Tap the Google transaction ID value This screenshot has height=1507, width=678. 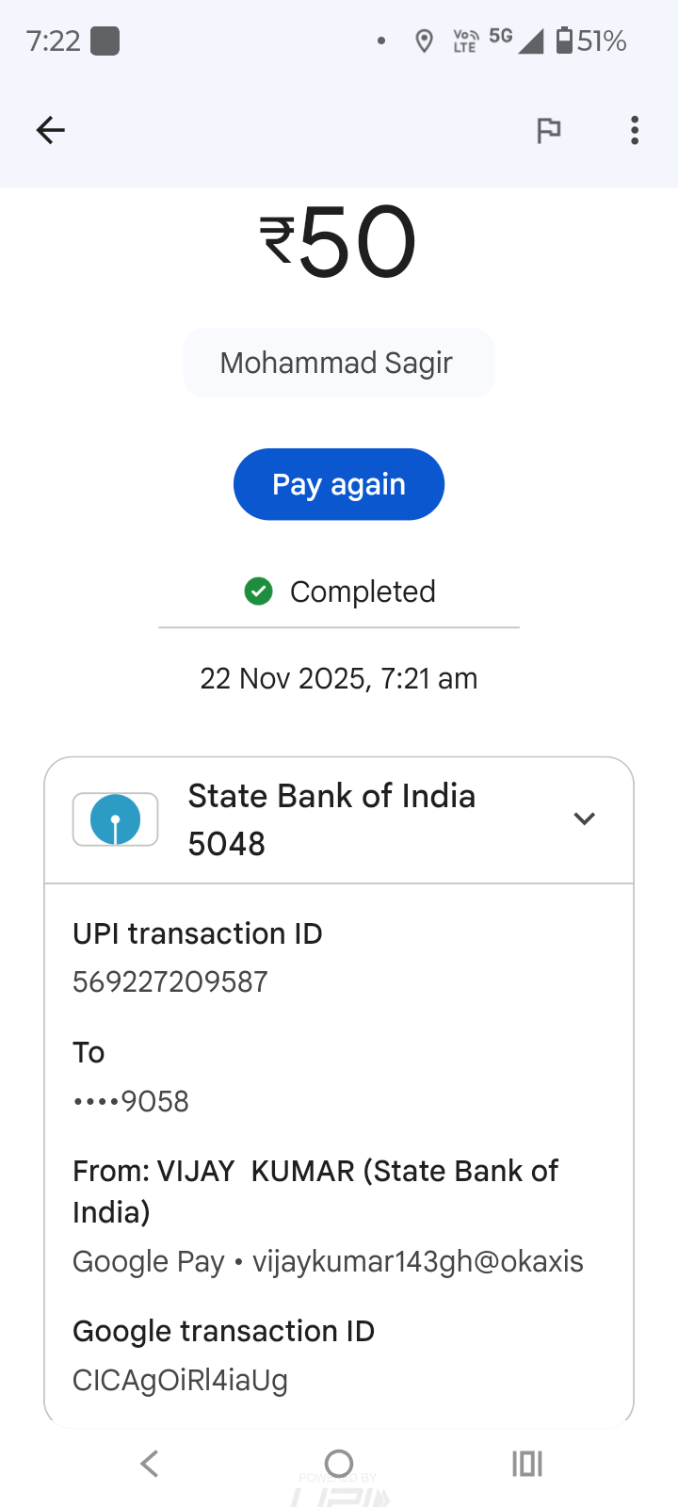(180, 1381)
